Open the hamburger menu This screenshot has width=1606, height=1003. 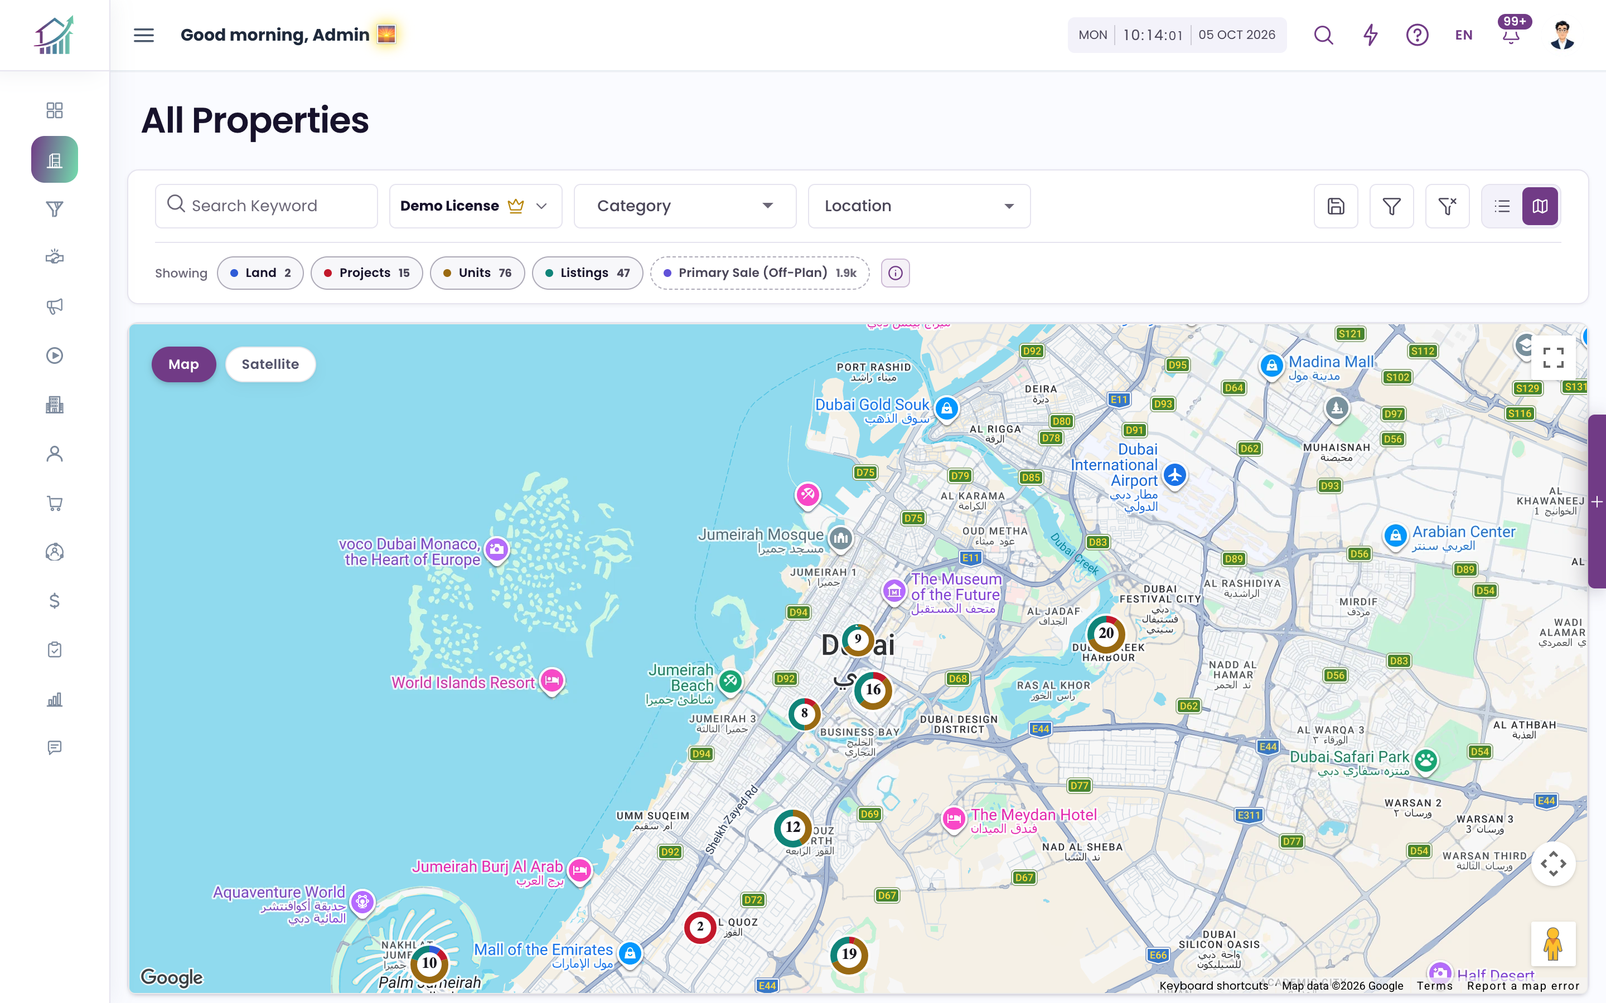tap(143, 35)
